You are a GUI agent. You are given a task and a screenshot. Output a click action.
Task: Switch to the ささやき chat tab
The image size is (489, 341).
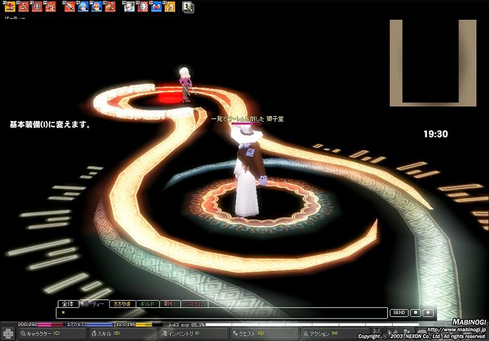tap(122, 304)
